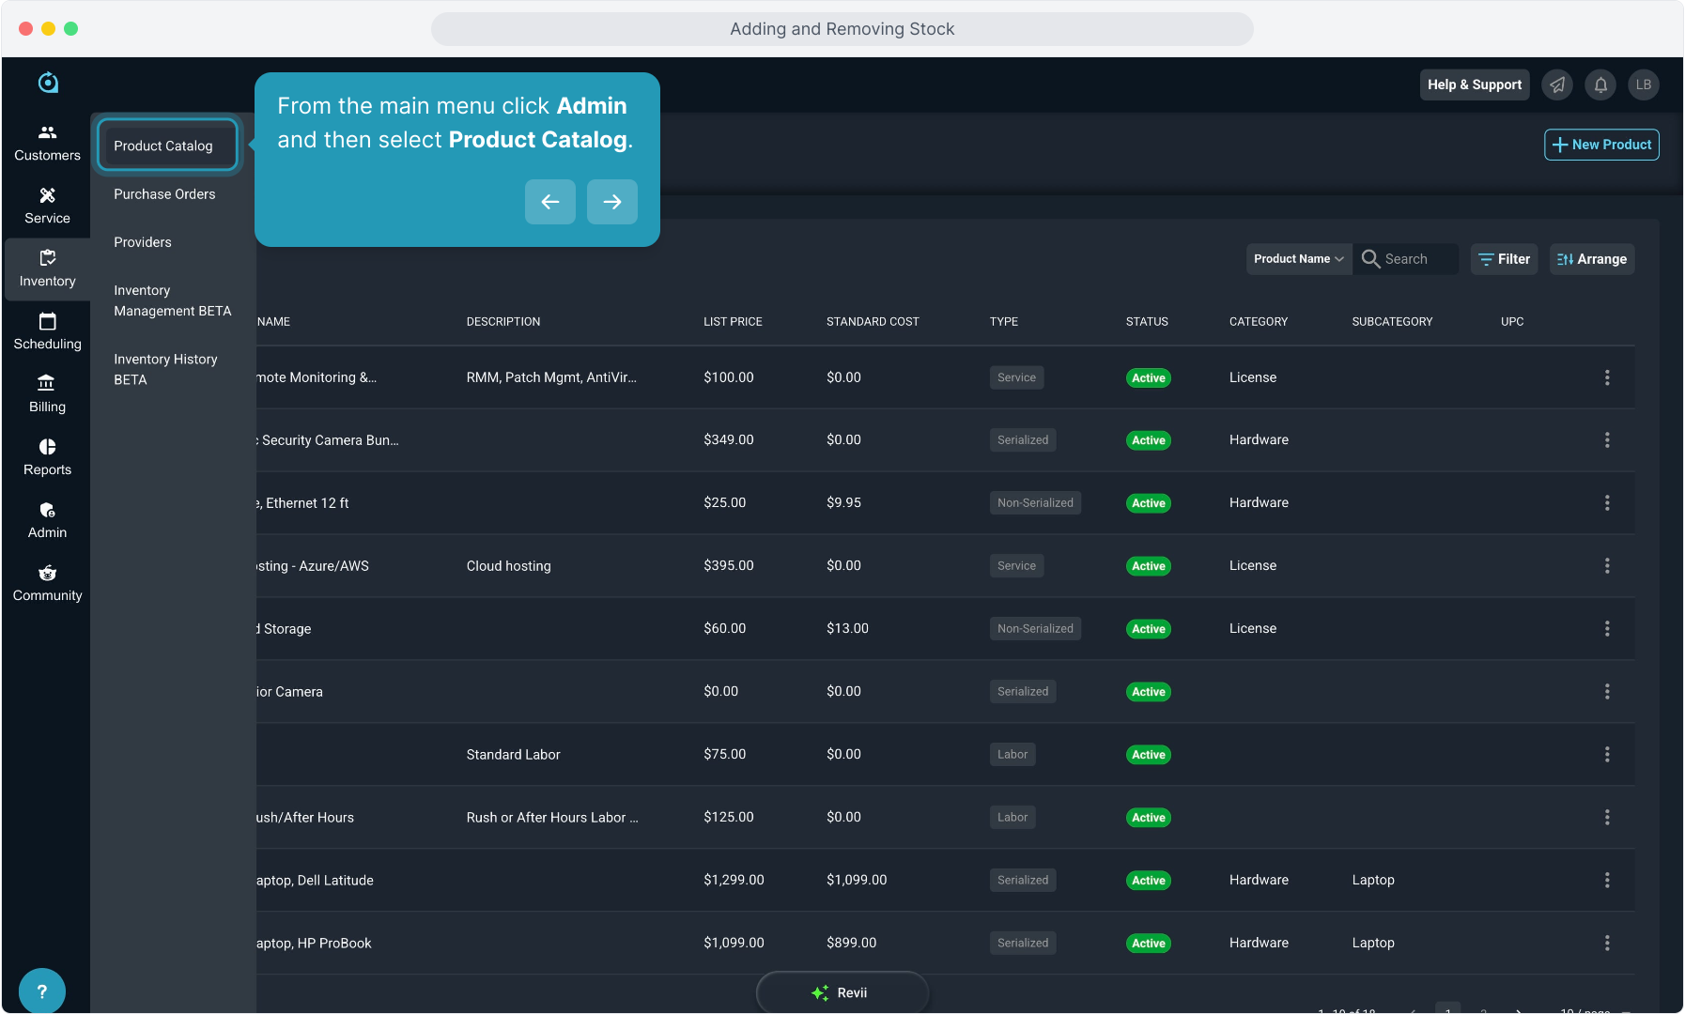Open the Community section
Viewport: 1685px width, 1014px height.
click(47, 583)
